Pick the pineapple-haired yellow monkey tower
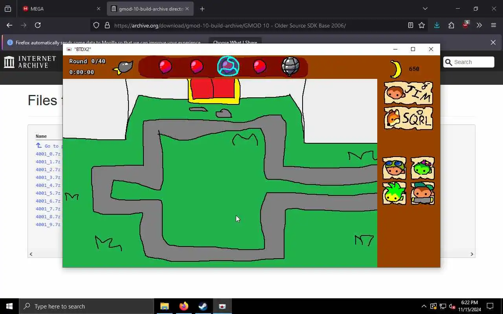Viewport: 503px width, 314px height. click(395, 193)
